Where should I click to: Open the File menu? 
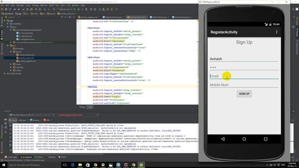(2, 5)
